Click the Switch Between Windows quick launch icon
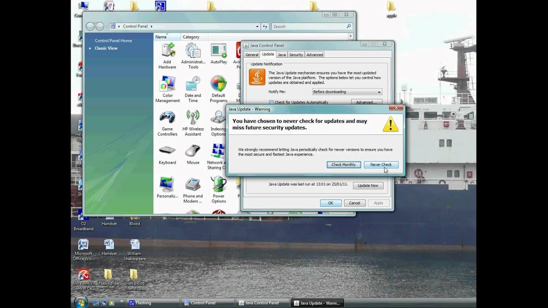This screenshot has width=548, height=308. [x=104, y=303]
